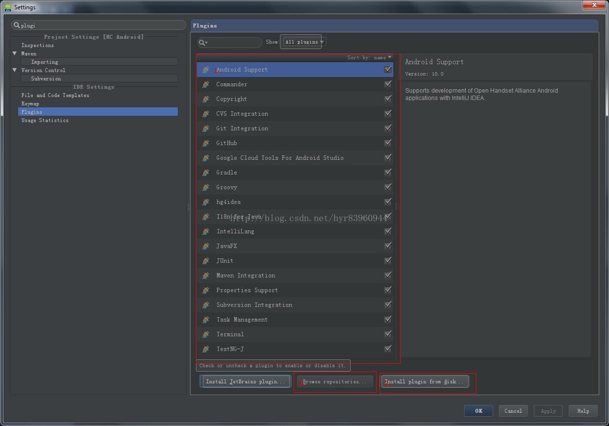The image size is (609, 426).
Task: Click Install JetBrains plugin button
Action: 245,381
